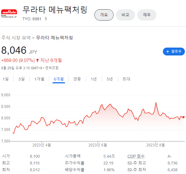186x174 pixels.
Task: Click the 최고 value 8,110
Action: (x=35, y=163)
